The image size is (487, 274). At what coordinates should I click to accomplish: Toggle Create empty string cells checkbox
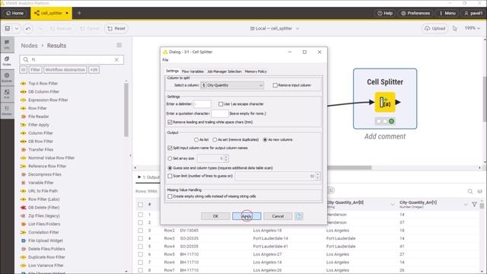click(x=170, y=196)
